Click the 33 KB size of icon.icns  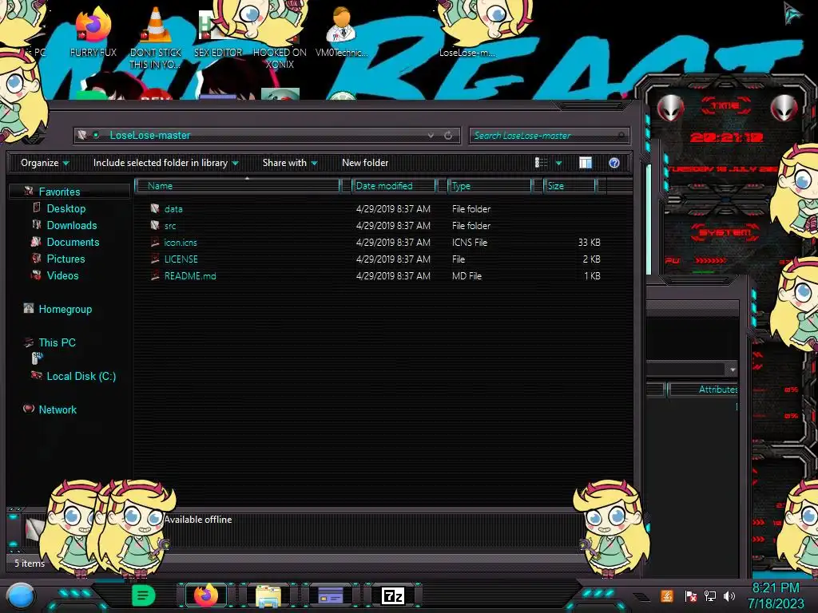click(x=589, y=242)
